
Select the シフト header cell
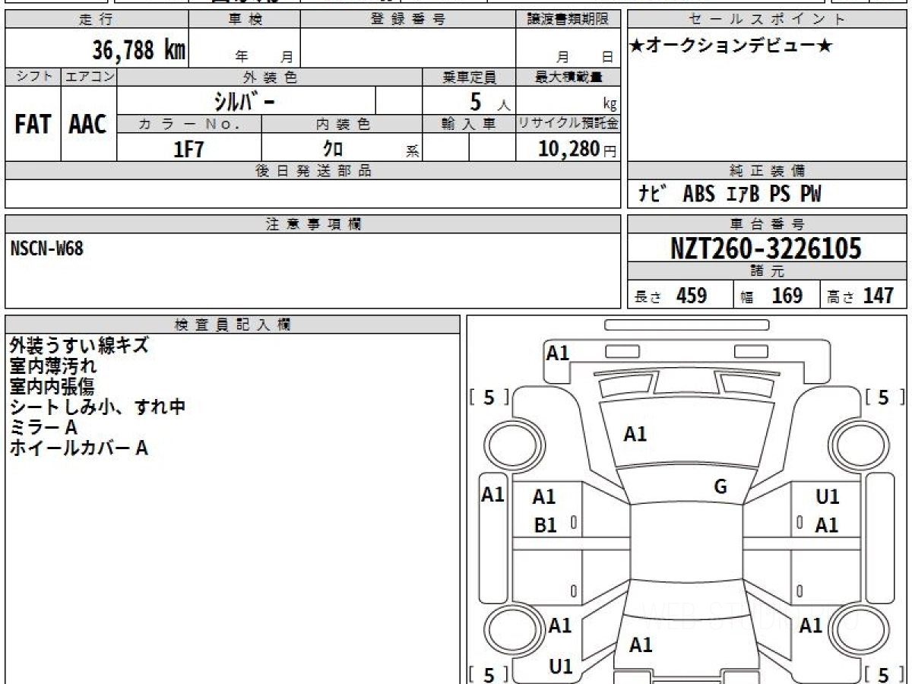pos(33,77)
